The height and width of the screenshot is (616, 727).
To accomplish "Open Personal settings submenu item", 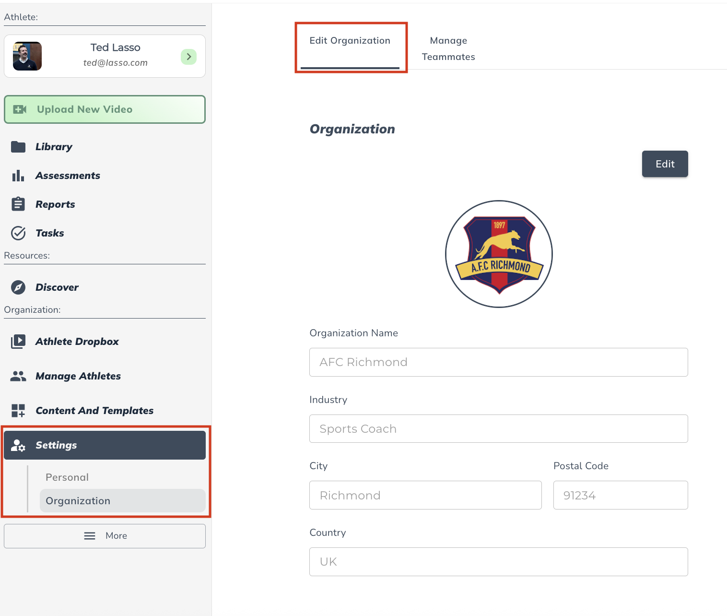I will 67,477.
